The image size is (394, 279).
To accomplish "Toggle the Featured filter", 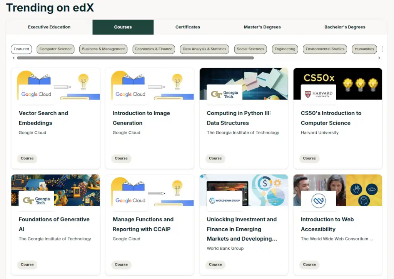I will (x=21, y=49).
